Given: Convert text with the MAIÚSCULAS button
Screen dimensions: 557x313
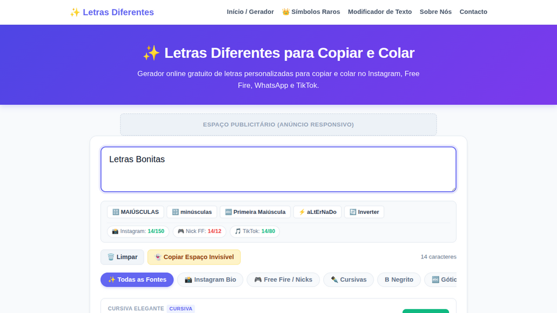Looking at the screenshot, I should 136,212.
